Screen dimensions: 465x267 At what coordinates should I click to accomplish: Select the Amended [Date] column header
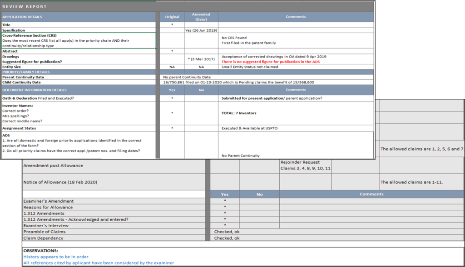(201, 17)
